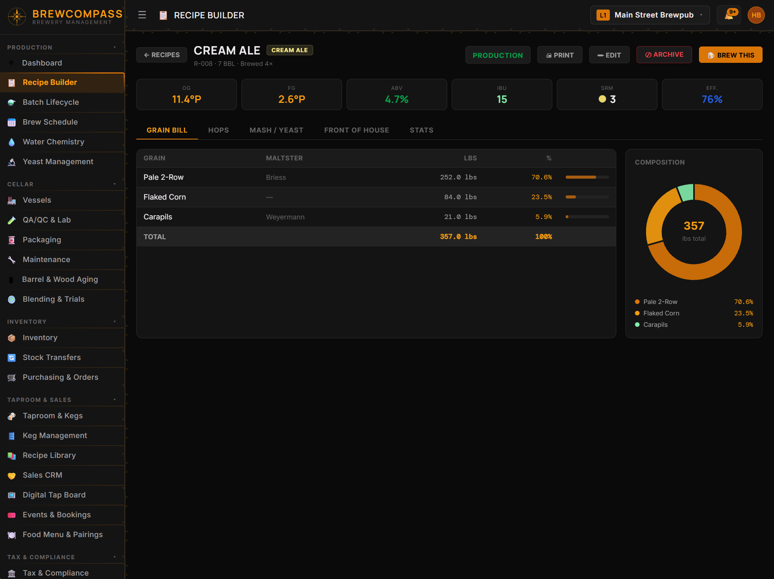Click the Keg Management icon
Screen dimensions: 774x579
tap(11, 436)
